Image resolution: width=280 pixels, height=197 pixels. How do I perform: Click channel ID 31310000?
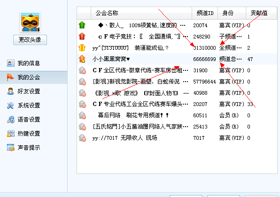[x=204, y=48]
